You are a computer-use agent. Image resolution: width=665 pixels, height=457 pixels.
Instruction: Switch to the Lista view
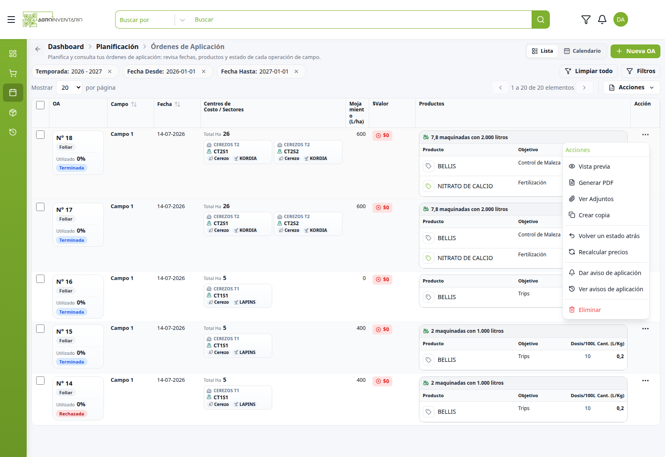click(x=542, y=51)
